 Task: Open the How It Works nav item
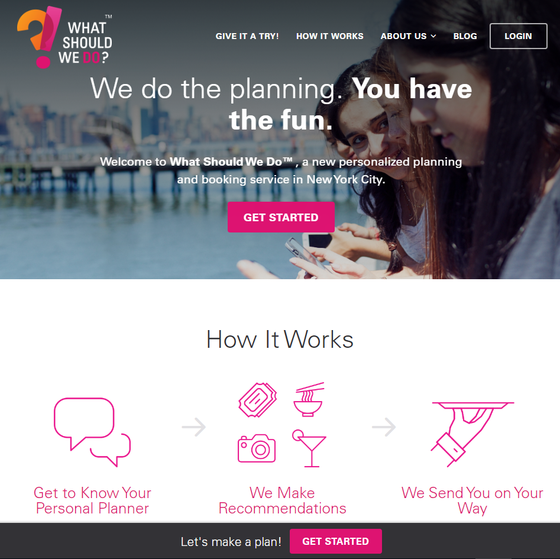pos(329,36)
